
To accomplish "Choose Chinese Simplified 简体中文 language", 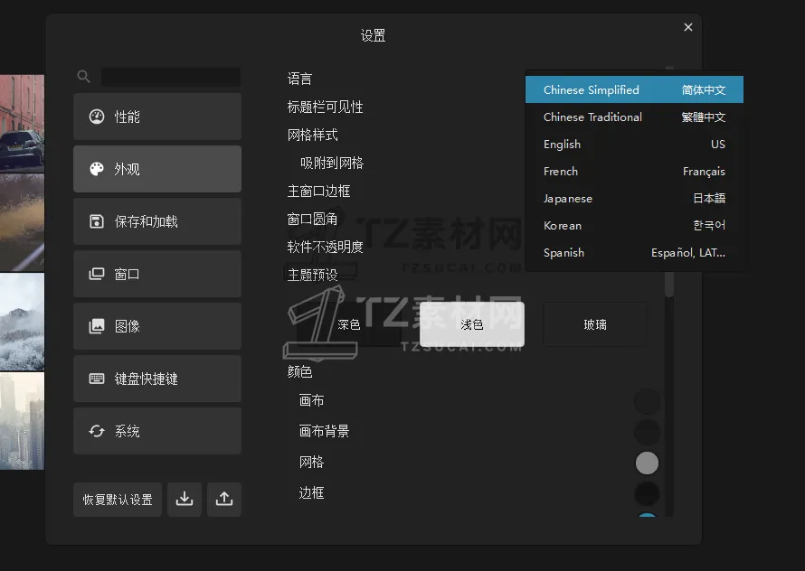I will [634, 89].
